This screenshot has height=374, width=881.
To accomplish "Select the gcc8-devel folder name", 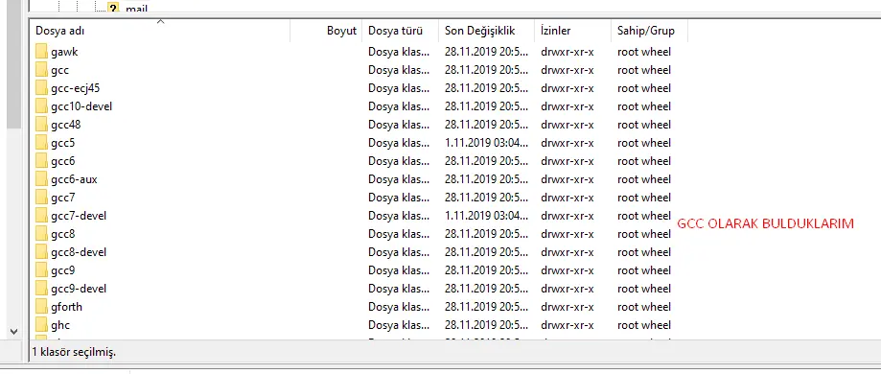I will [78, 252].
